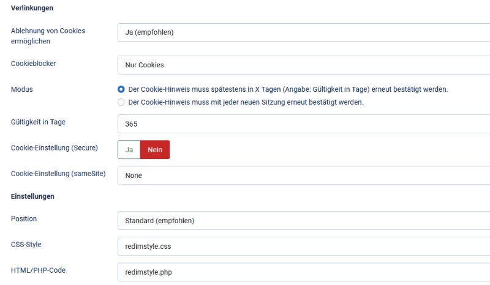Image resolution: width=490 pixels, height=285 pixels.
Task: Click the Einstellungen section heading
Action: tap(33, 196)
